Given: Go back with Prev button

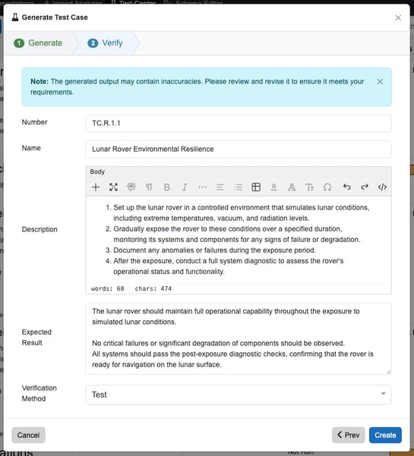Looking at the screenshot, I should coord(348,435).
